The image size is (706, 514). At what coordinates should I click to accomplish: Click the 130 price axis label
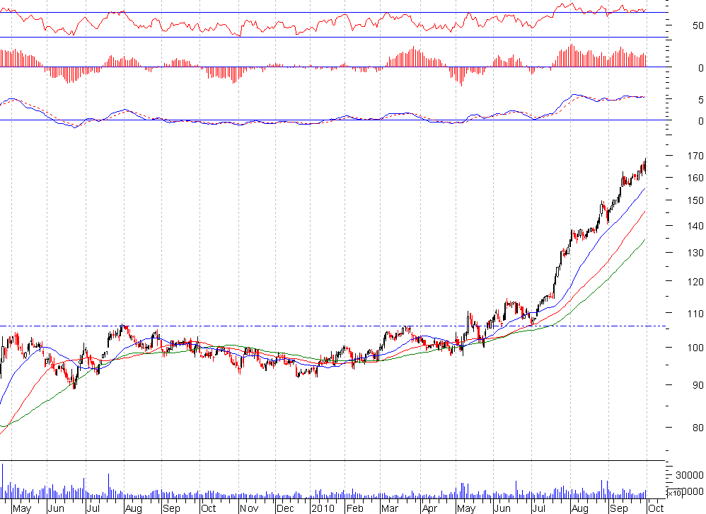695,253
